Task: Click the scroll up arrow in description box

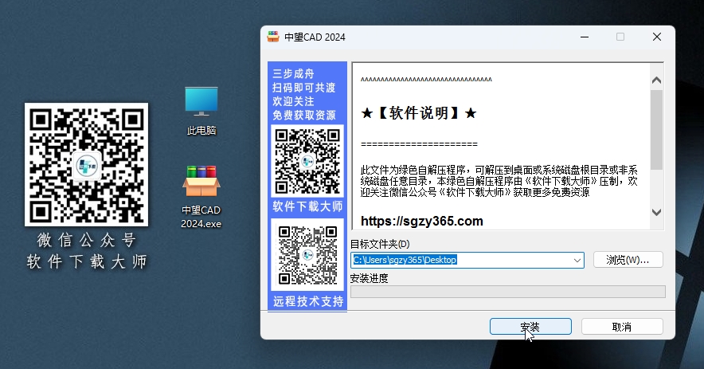Action: tap(656, 80)
